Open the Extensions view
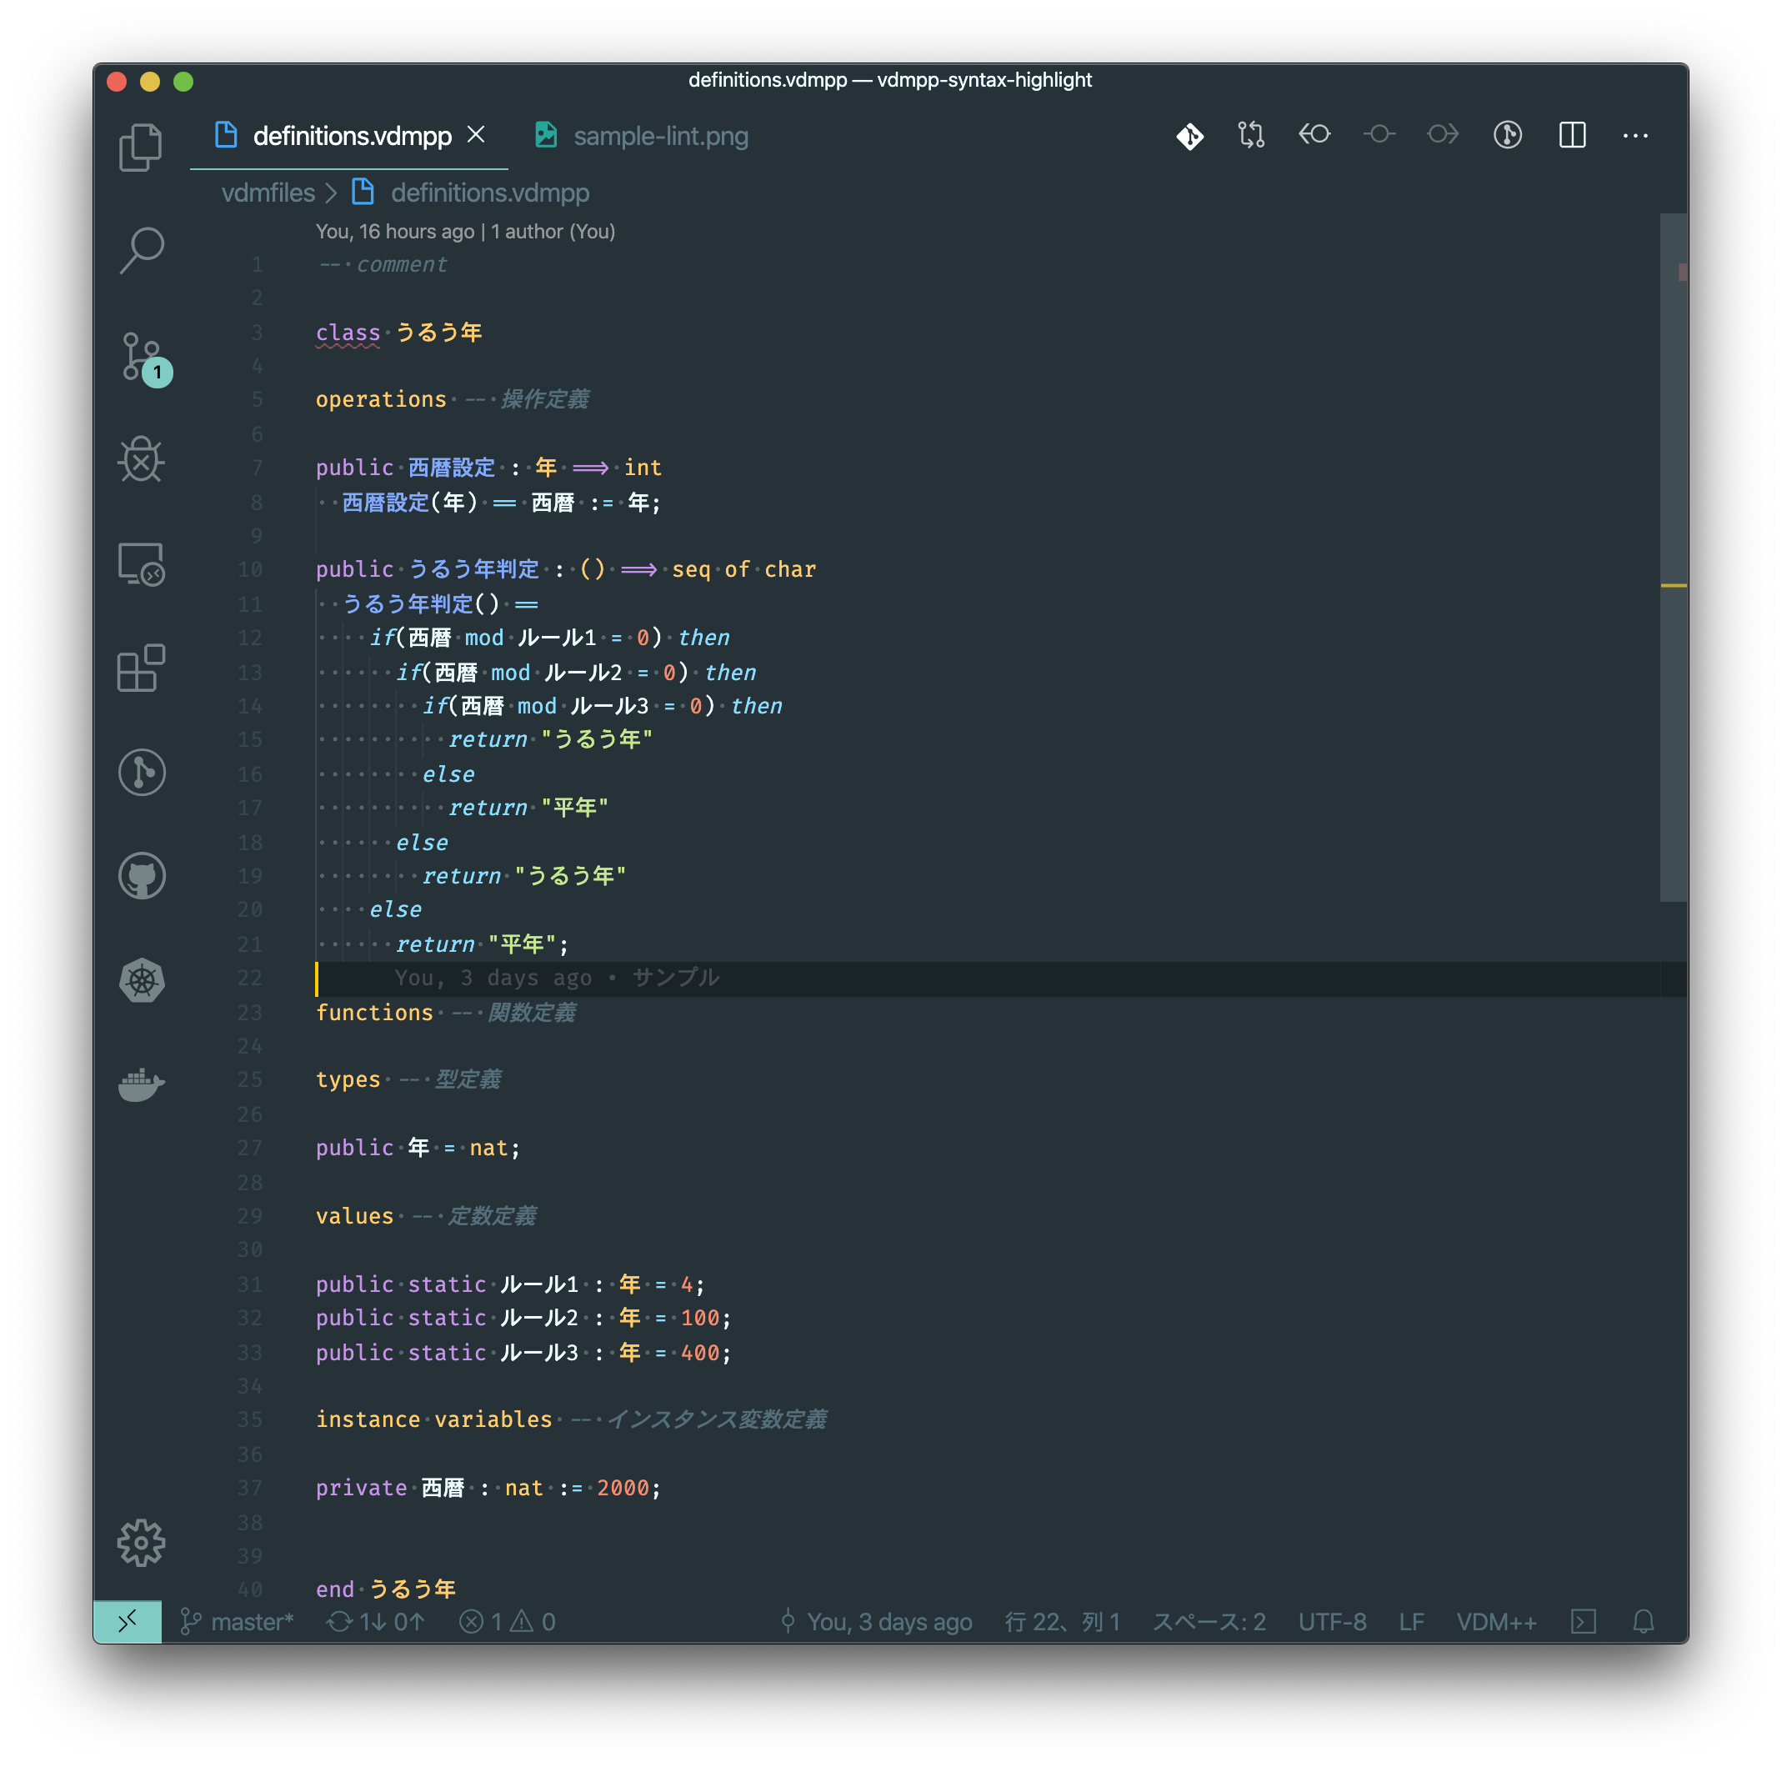Image resolution: width=1782 pixels, height=1767 pixels. 141,668
